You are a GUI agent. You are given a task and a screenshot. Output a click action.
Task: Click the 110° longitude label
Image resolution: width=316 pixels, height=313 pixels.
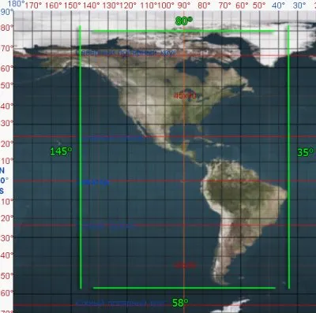coord(148,6)
